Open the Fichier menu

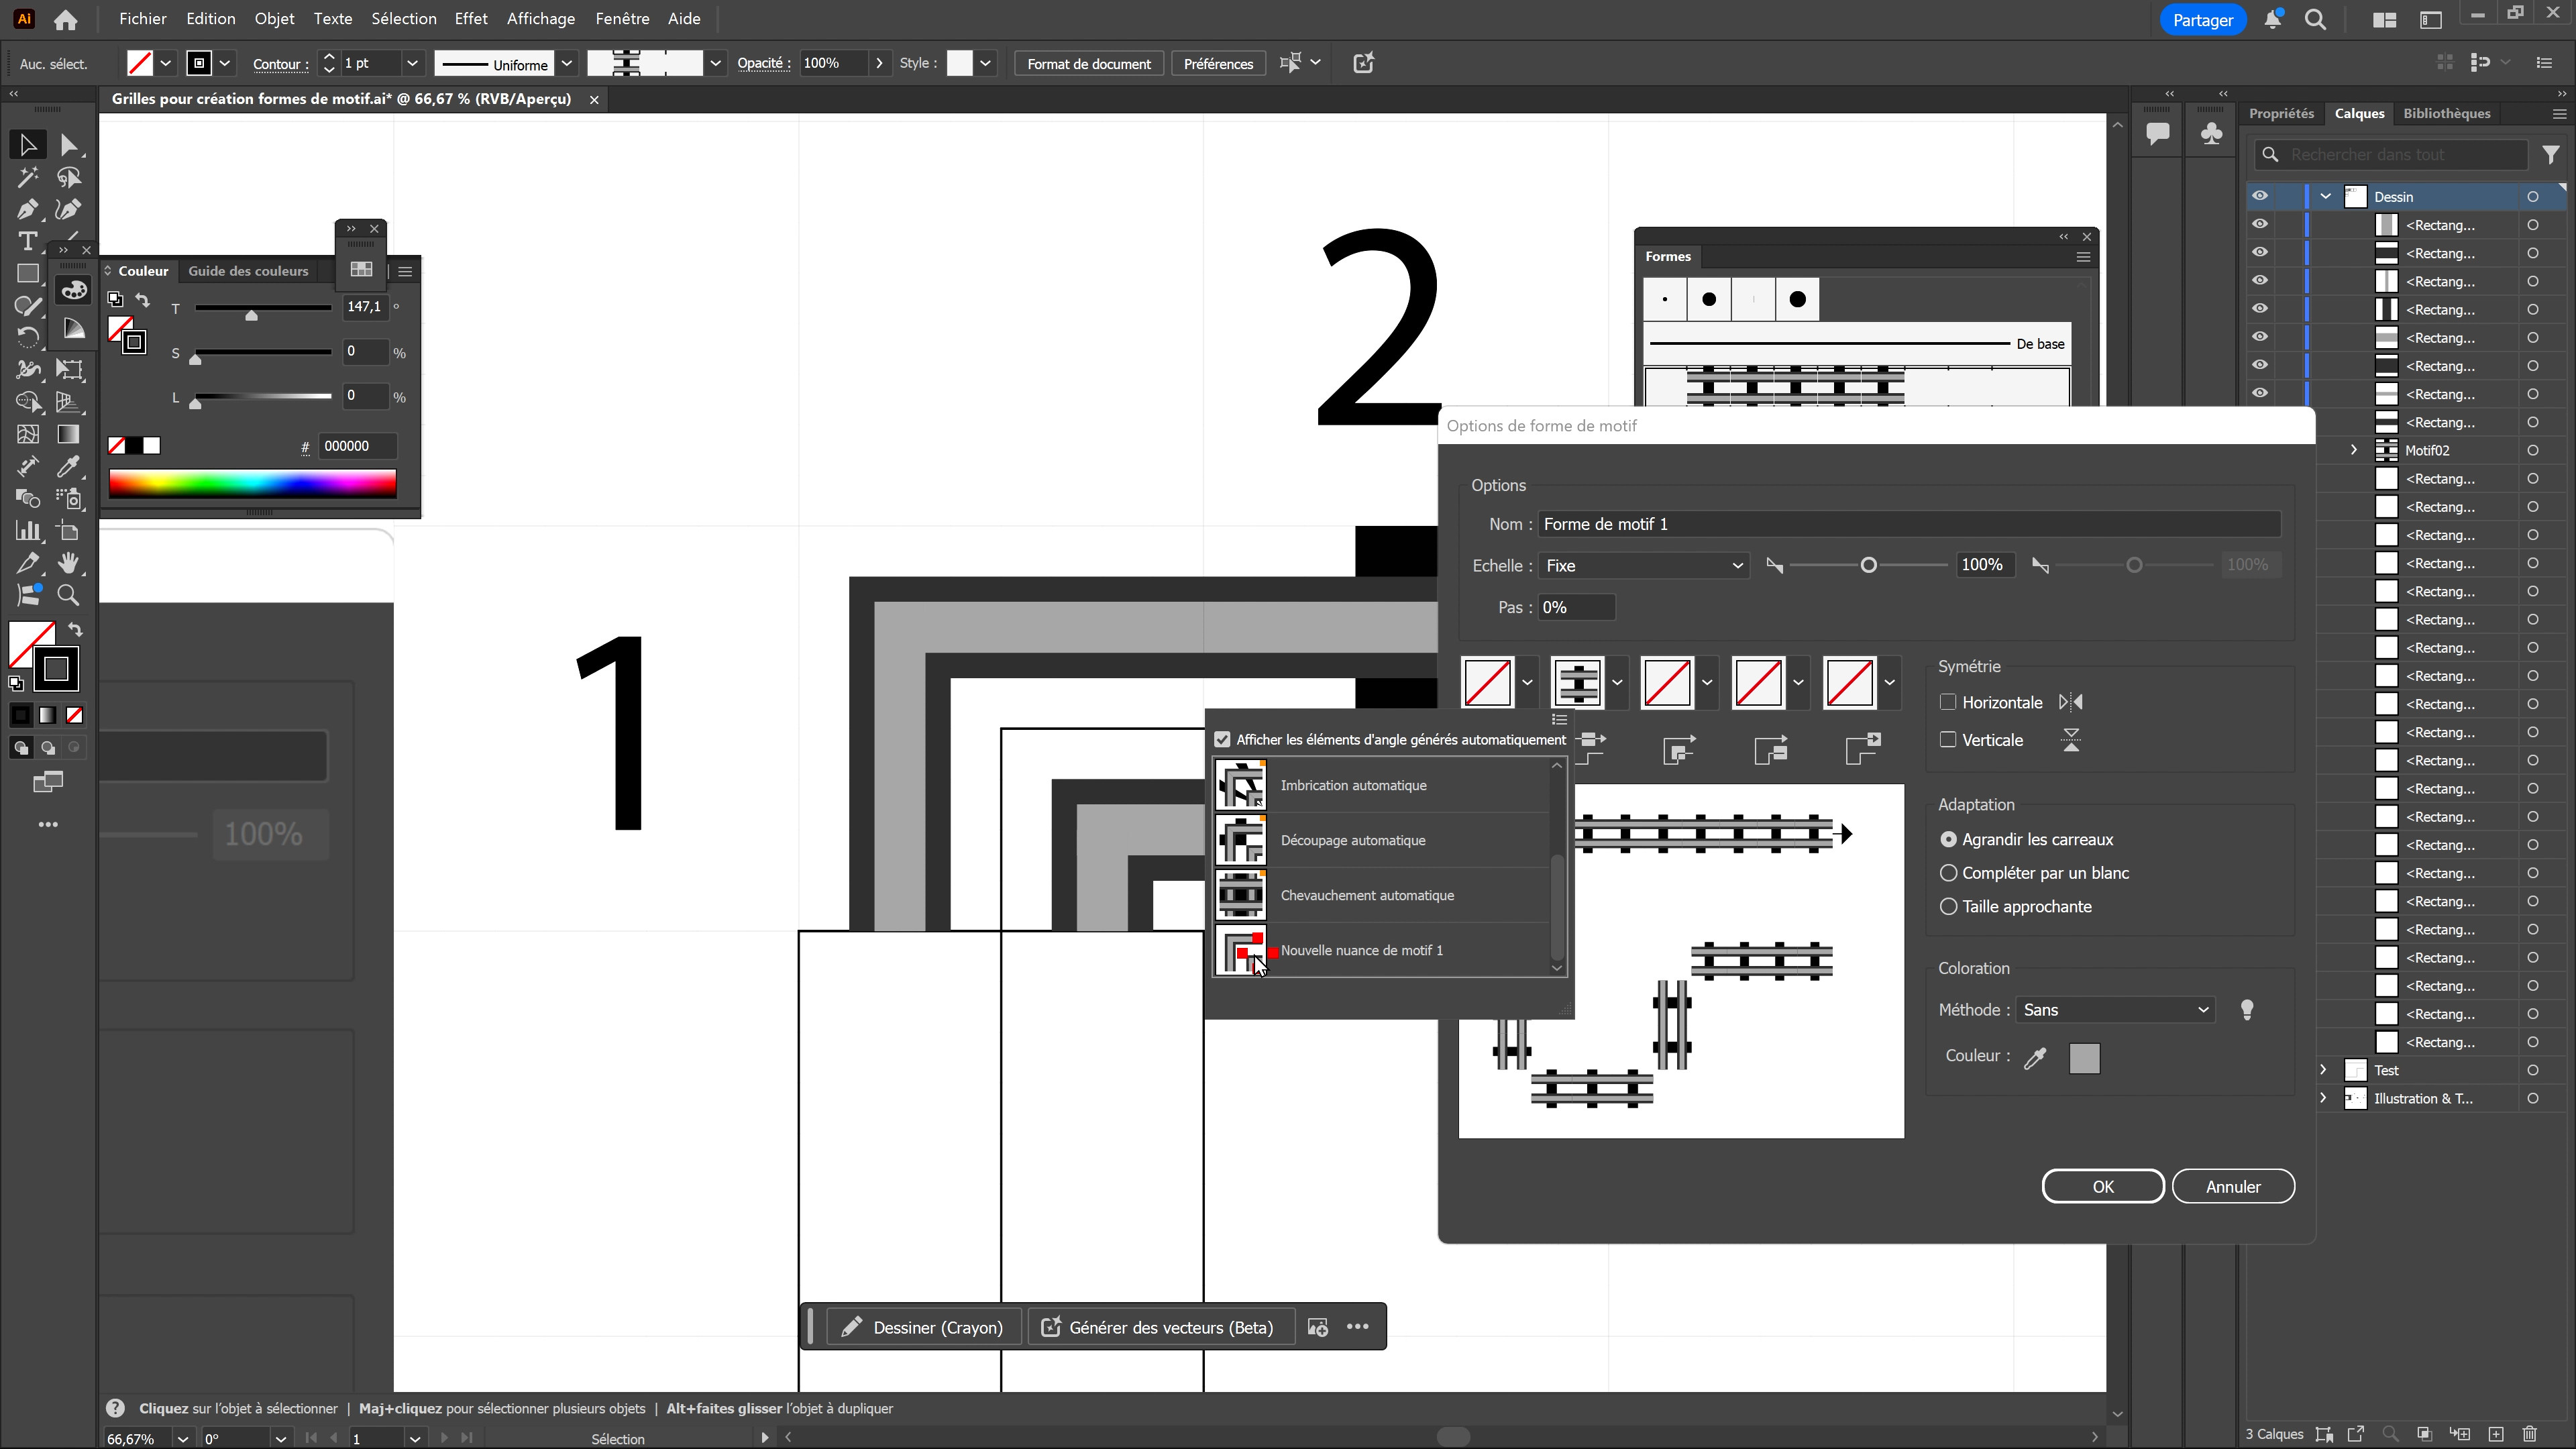point(143,19)
